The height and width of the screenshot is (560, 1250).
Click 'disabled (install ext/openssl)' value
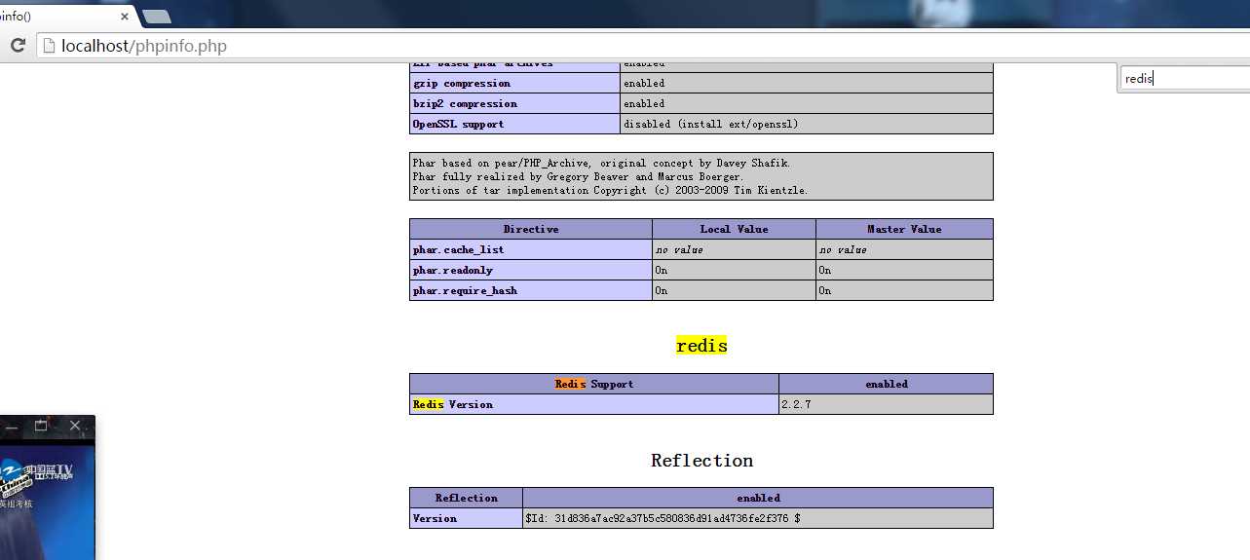tap(807, 125)
